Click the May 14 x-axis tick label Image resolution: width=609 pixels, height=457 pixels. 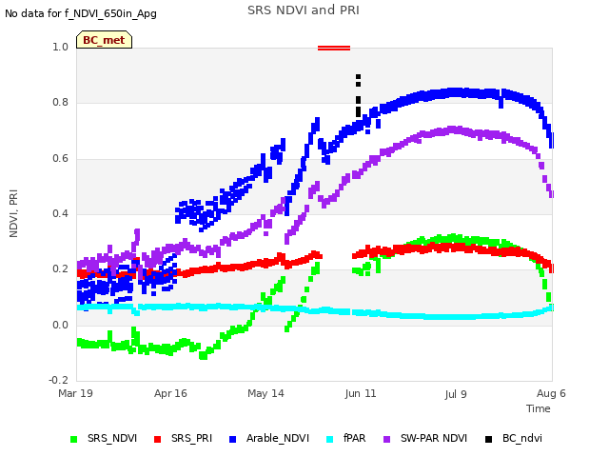tap(265, 393)
